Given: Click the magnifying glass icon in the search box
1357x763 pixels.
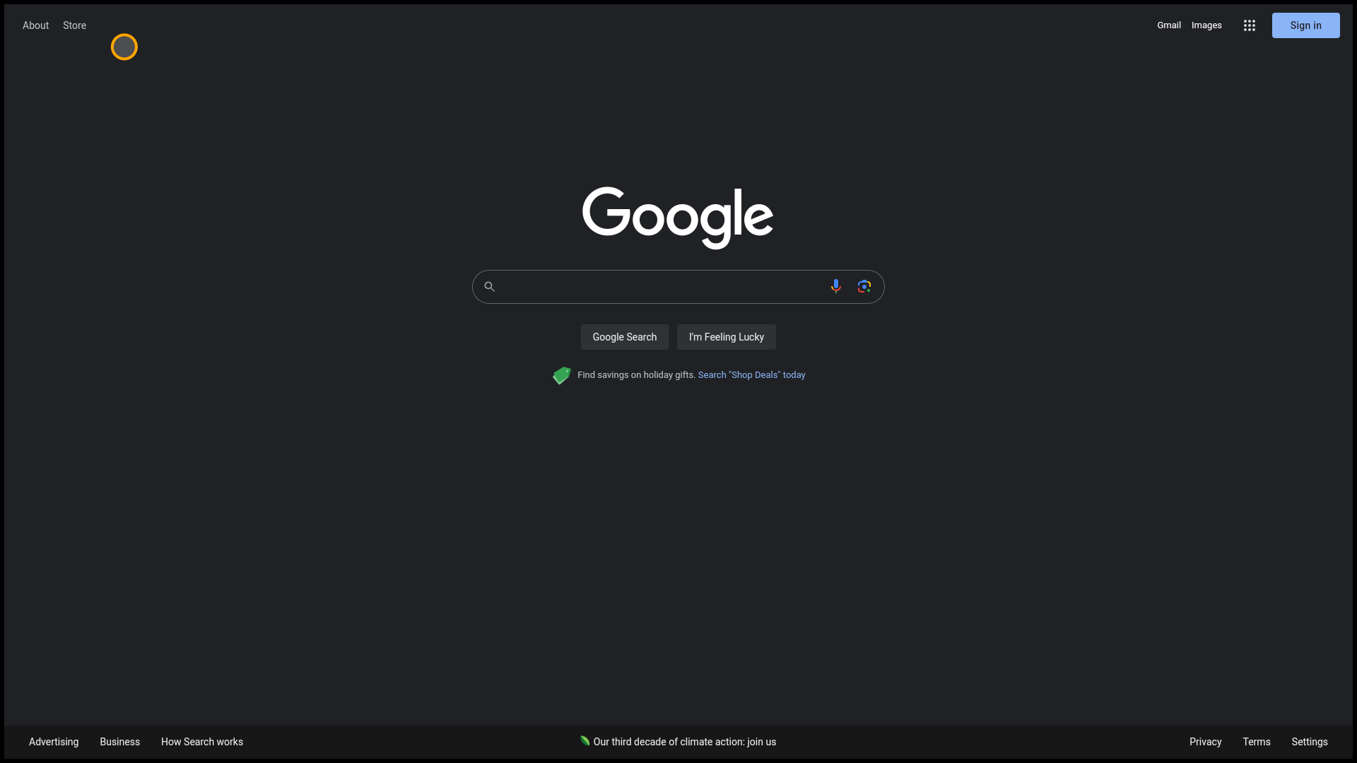Looking at the screenshot, I should pyautogui.click(x=489, y=286).
